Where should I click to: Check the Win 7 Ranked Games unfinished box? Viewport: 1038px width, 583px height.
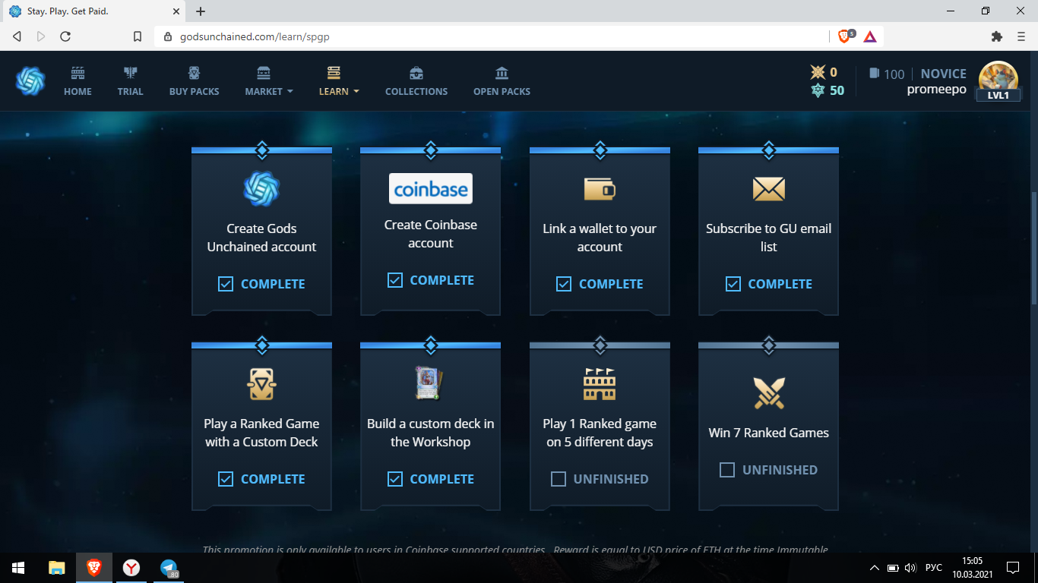[727, 470]
